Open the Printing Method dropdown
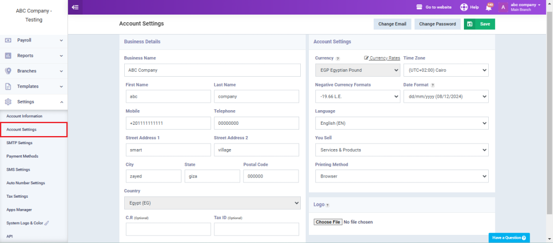 click(402, 177)
